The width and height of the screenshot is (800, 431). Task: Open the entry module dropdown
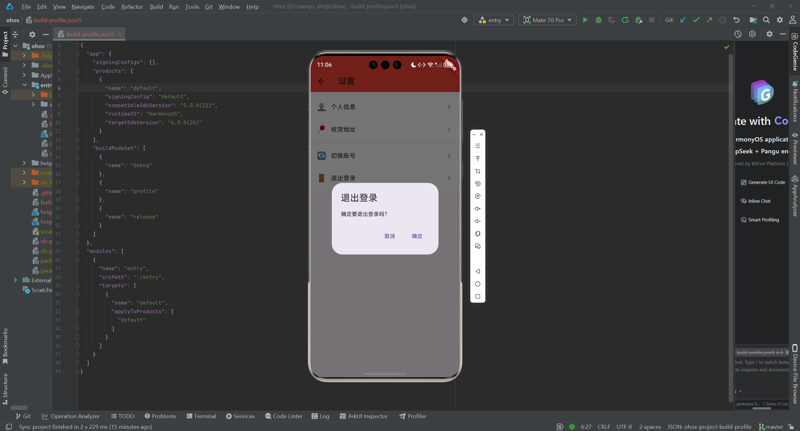point(494,20)
